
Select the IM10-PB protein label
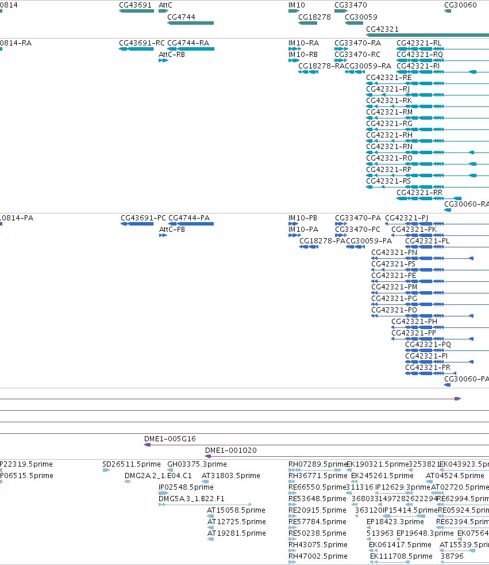(303, 218)
